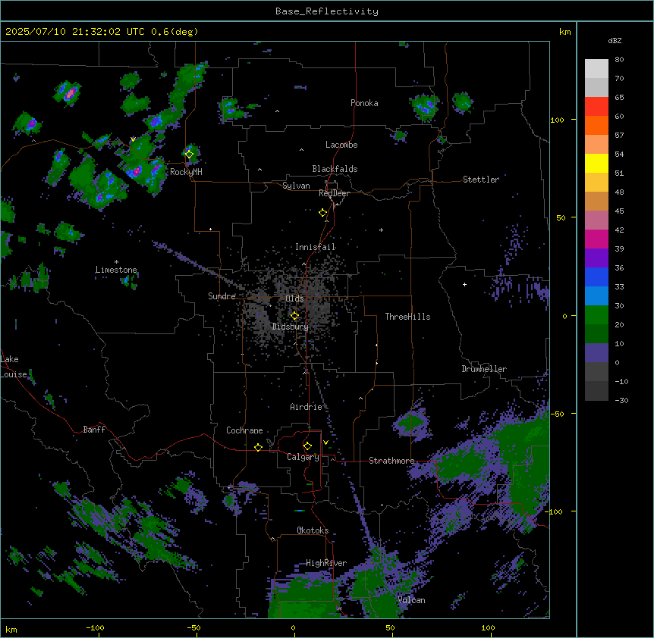Click the Vulcan label

(411, 600)
